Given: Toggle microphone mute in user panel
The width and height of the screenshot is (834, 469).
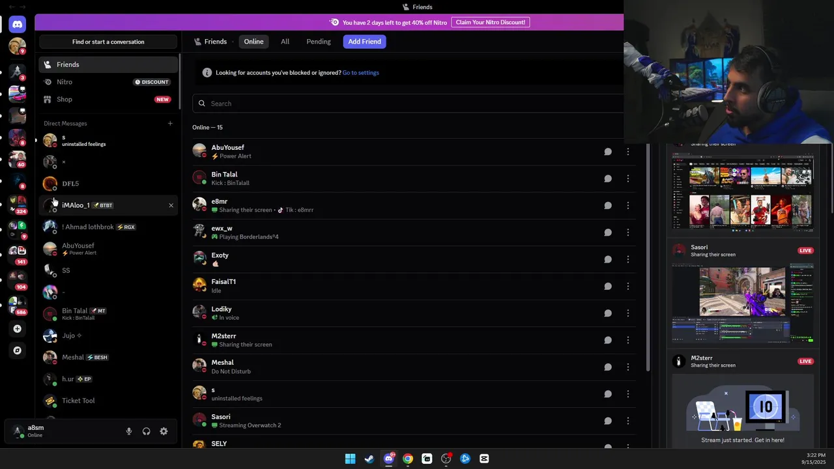Looking at the screenshot, I should point(129,431).
